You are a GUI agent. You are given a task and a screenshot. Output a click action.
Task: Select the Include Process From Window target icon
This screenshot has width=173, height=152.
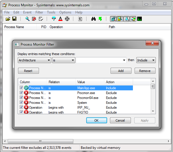(x=67, y=19)
